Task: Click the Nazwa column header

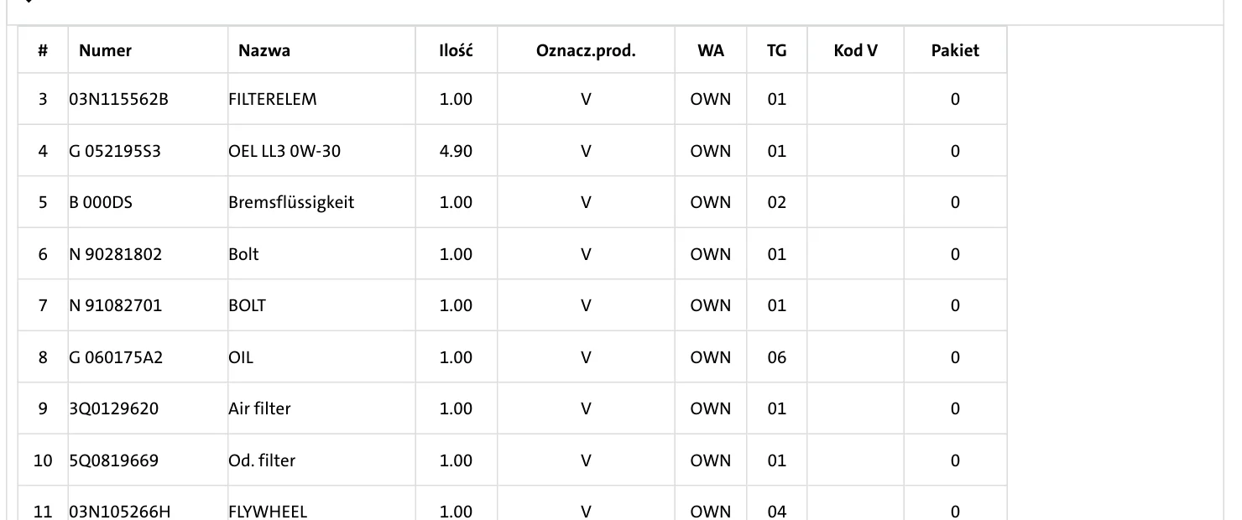Action: 264,50
